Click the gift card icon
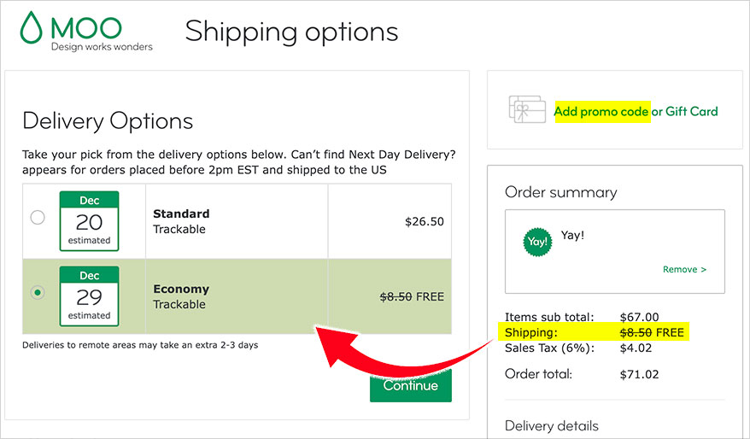Viewport: 750px width, 439px height. tap(527, 109)
